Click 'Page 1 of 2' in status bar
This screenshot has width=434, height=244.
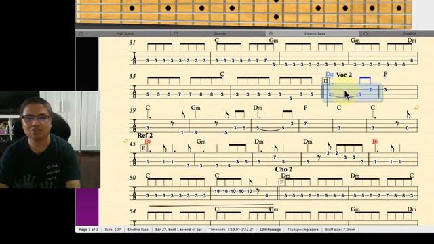tap(89, 230)
